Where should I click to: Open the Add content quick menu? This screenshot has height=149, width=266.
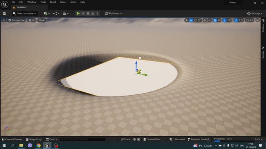(47, 13)
